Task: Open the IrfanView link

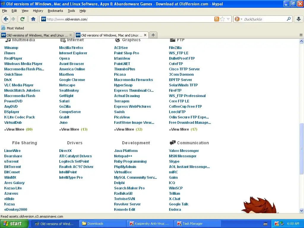Action: tap(122, 58)
